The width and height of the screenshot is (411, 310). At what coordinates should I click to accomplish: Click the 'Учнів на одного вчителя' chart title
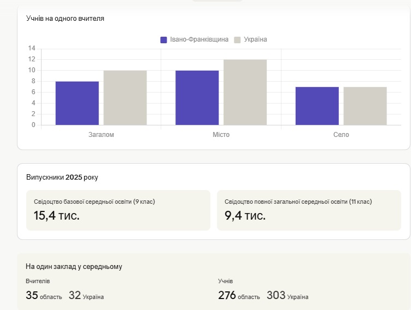point(65,19)
